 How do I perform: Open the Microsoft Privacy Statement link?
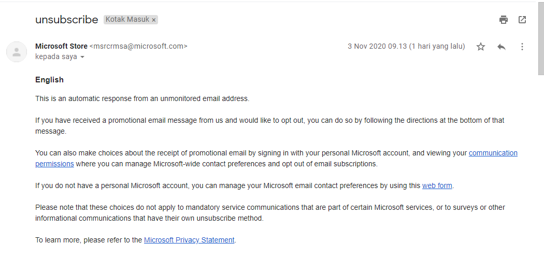189,240
